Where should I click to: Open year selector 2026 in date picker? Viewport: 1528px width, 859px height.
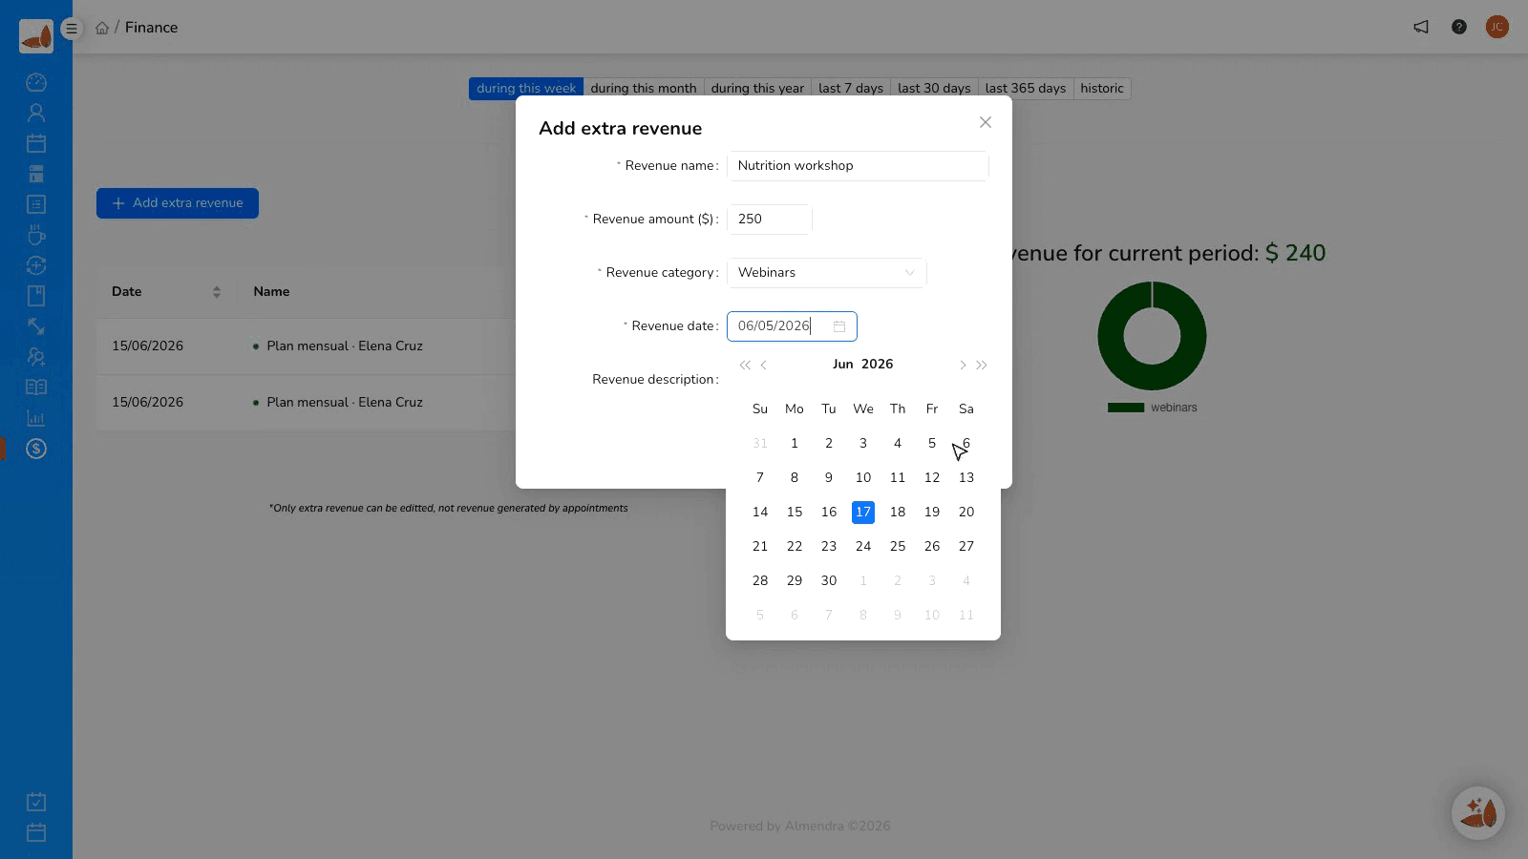pyautogui.click(x=877, y=365)
